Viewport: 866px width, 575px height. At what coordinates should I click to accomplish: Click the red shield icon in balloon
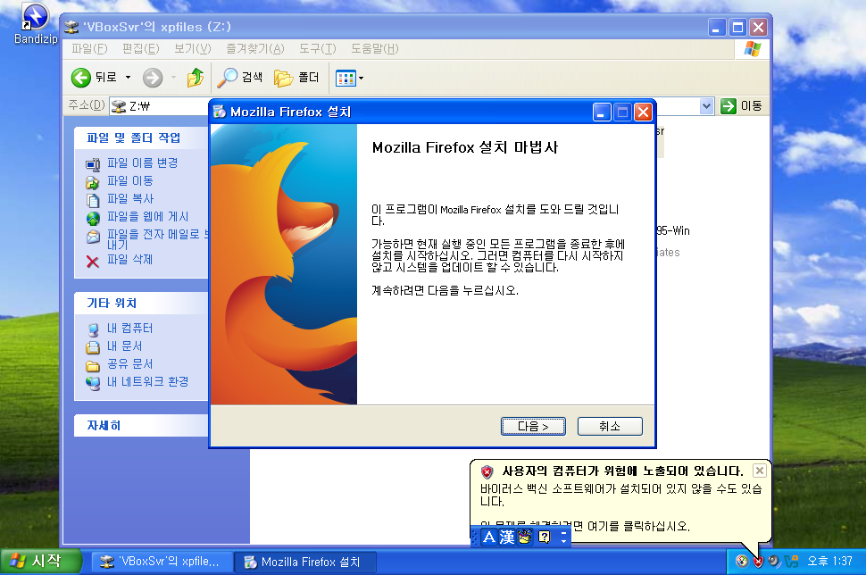(x=487, y=471)
